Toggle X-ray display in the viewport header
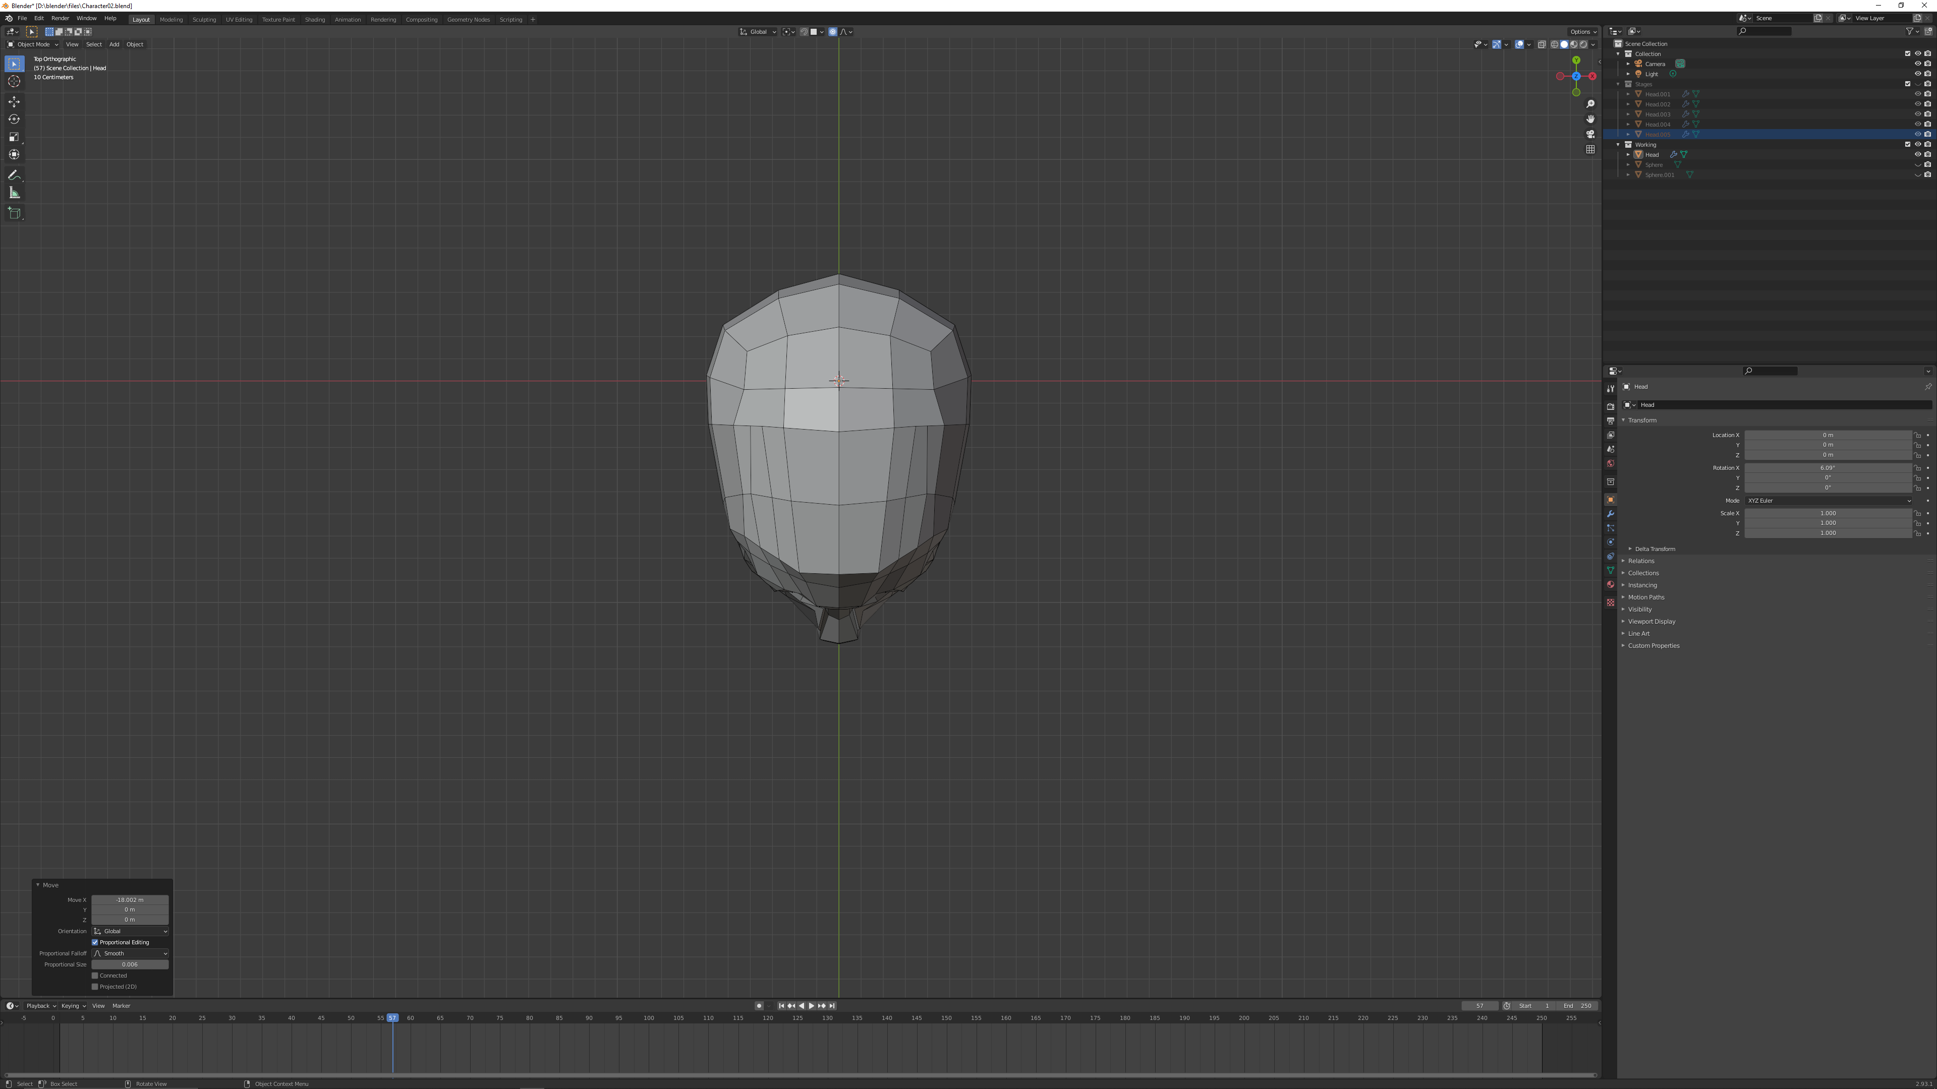 1542,44
